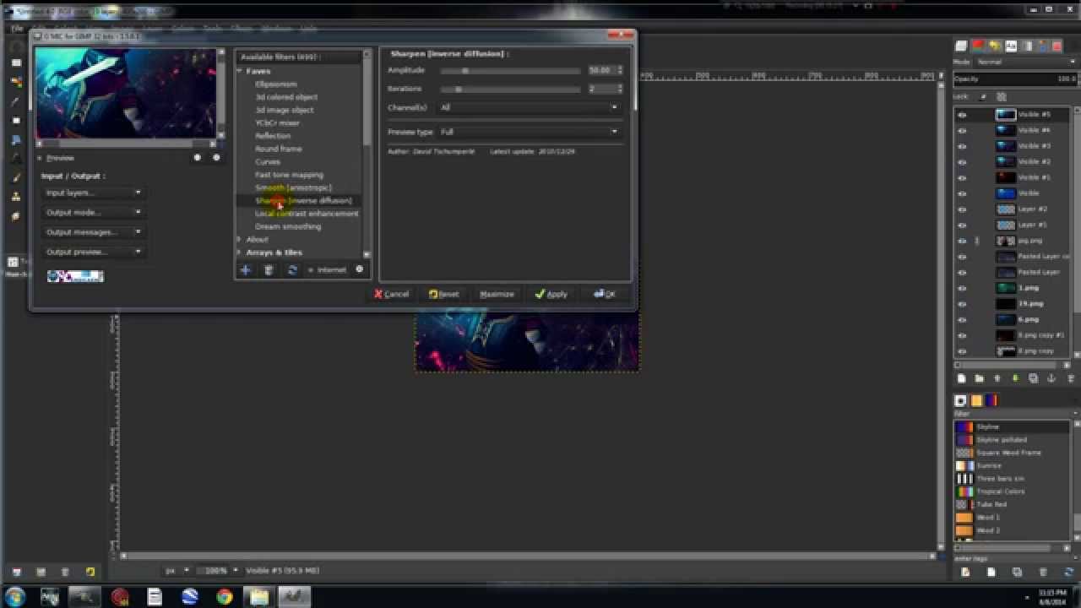Open Windows Start menu
This screenshot has width=1081, height=608.
(x=16, y=597)
